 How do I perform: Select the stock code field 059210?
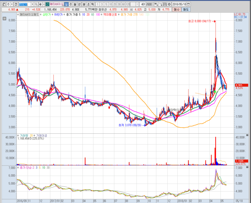click(24, 4)
